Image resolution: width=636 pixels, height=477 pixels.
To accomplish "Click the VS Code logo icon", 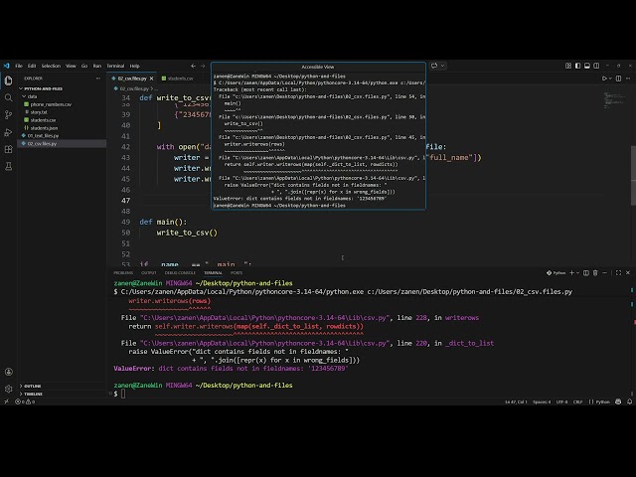I will [7, 66].
